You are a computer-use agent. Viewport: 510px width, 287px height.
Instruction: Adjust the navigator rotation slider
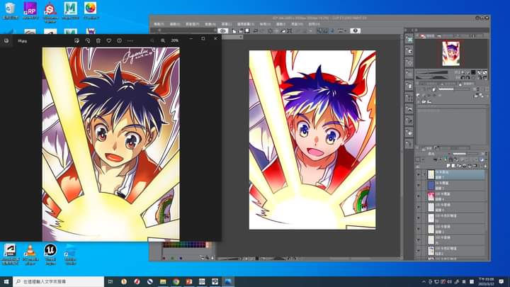tap(431, 77)
